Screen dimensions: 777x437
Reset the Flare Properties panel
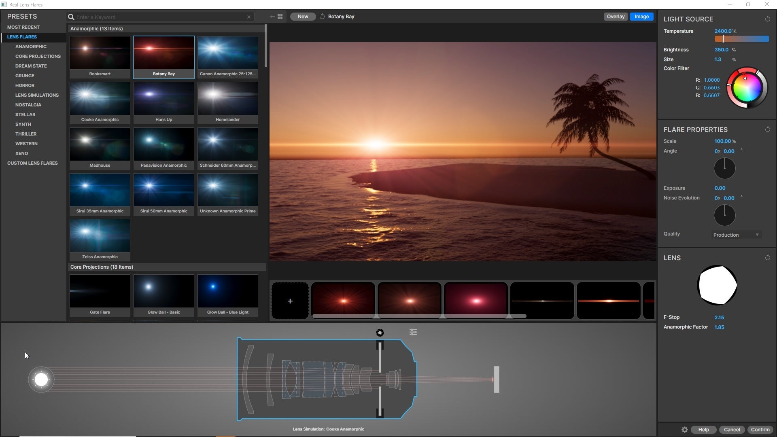pos(767,129)
